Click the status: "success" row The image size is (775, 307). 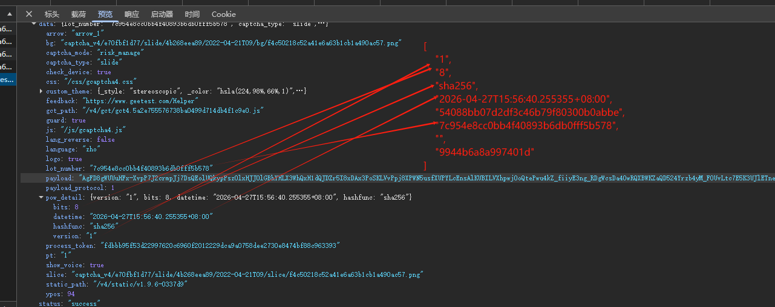point(69,303)
